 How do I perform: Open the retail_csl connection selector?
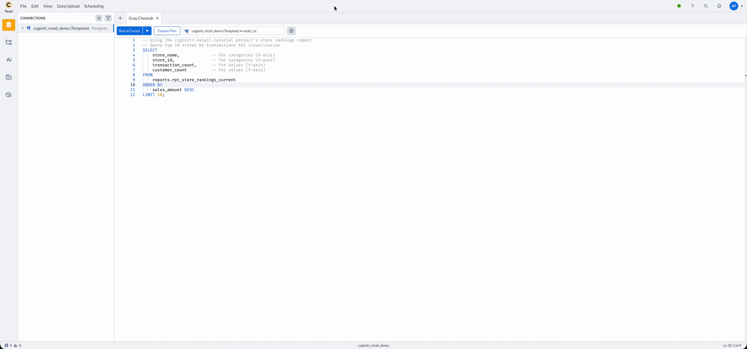(x=233, y=31)
